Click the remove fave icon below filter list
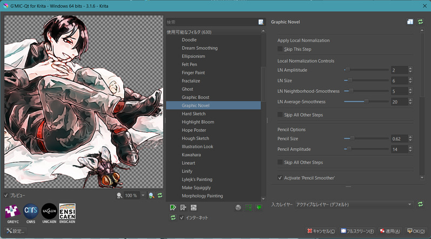This screenshot has width=431, height=239. (x=184, y=207)
